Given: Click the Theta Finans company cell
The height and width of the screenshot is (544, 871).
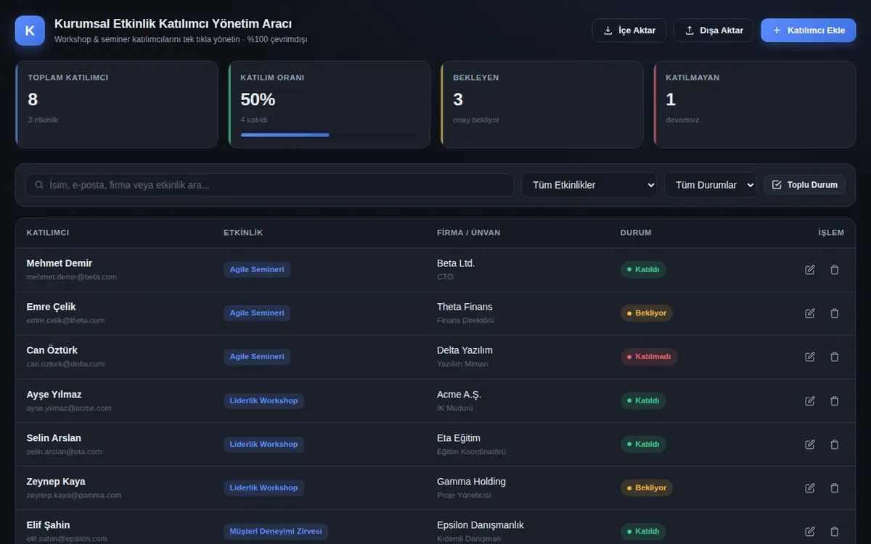Looking at the screenshot, I should point(465,307).
